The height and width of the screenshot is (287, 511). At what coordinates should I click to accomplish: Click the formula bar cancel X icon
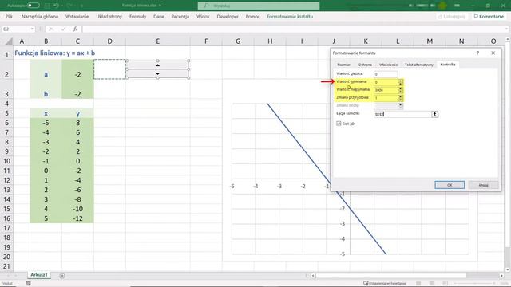51,29
